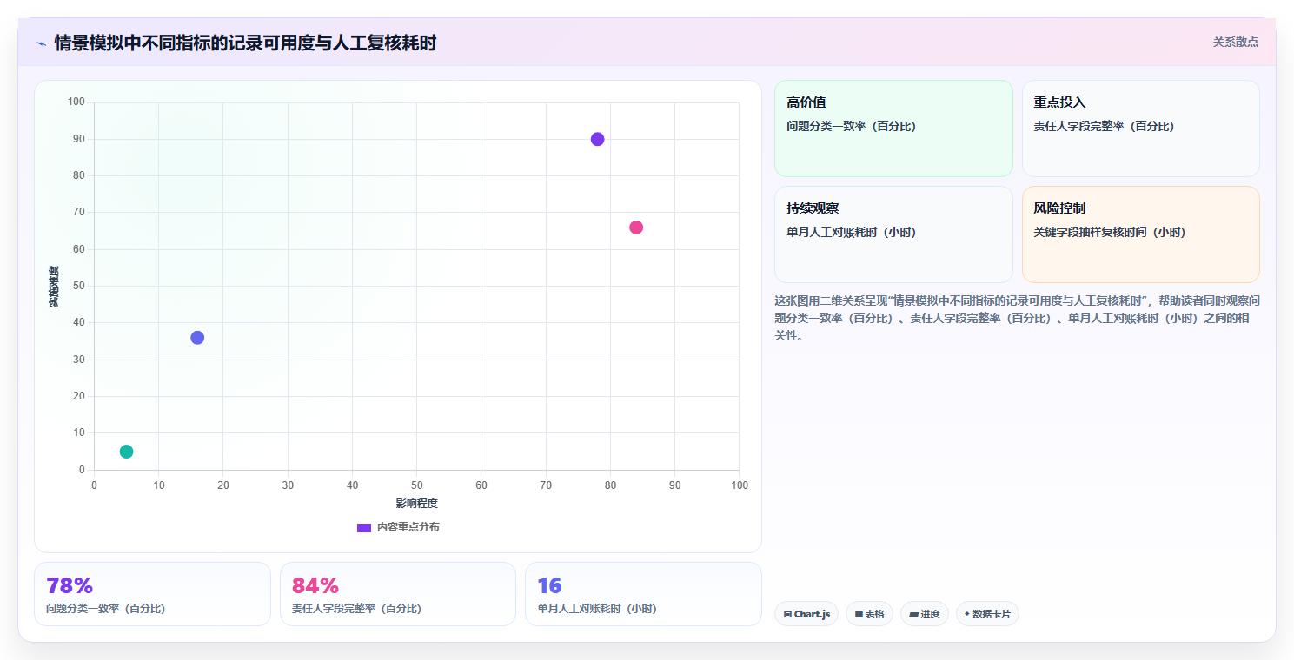Viewport: 1294px width, 660px height.
Task: Click the 实施难度 y-axis title
Action: [x=54, y=287]
